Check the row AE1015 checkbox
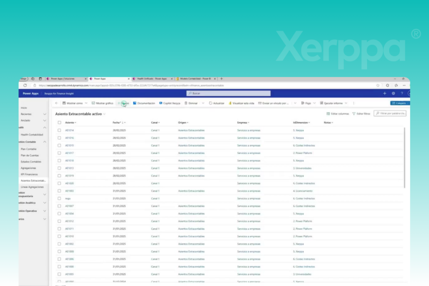Image resolution: width=429 pixels, height=286 pixels. tap(59, 145)
